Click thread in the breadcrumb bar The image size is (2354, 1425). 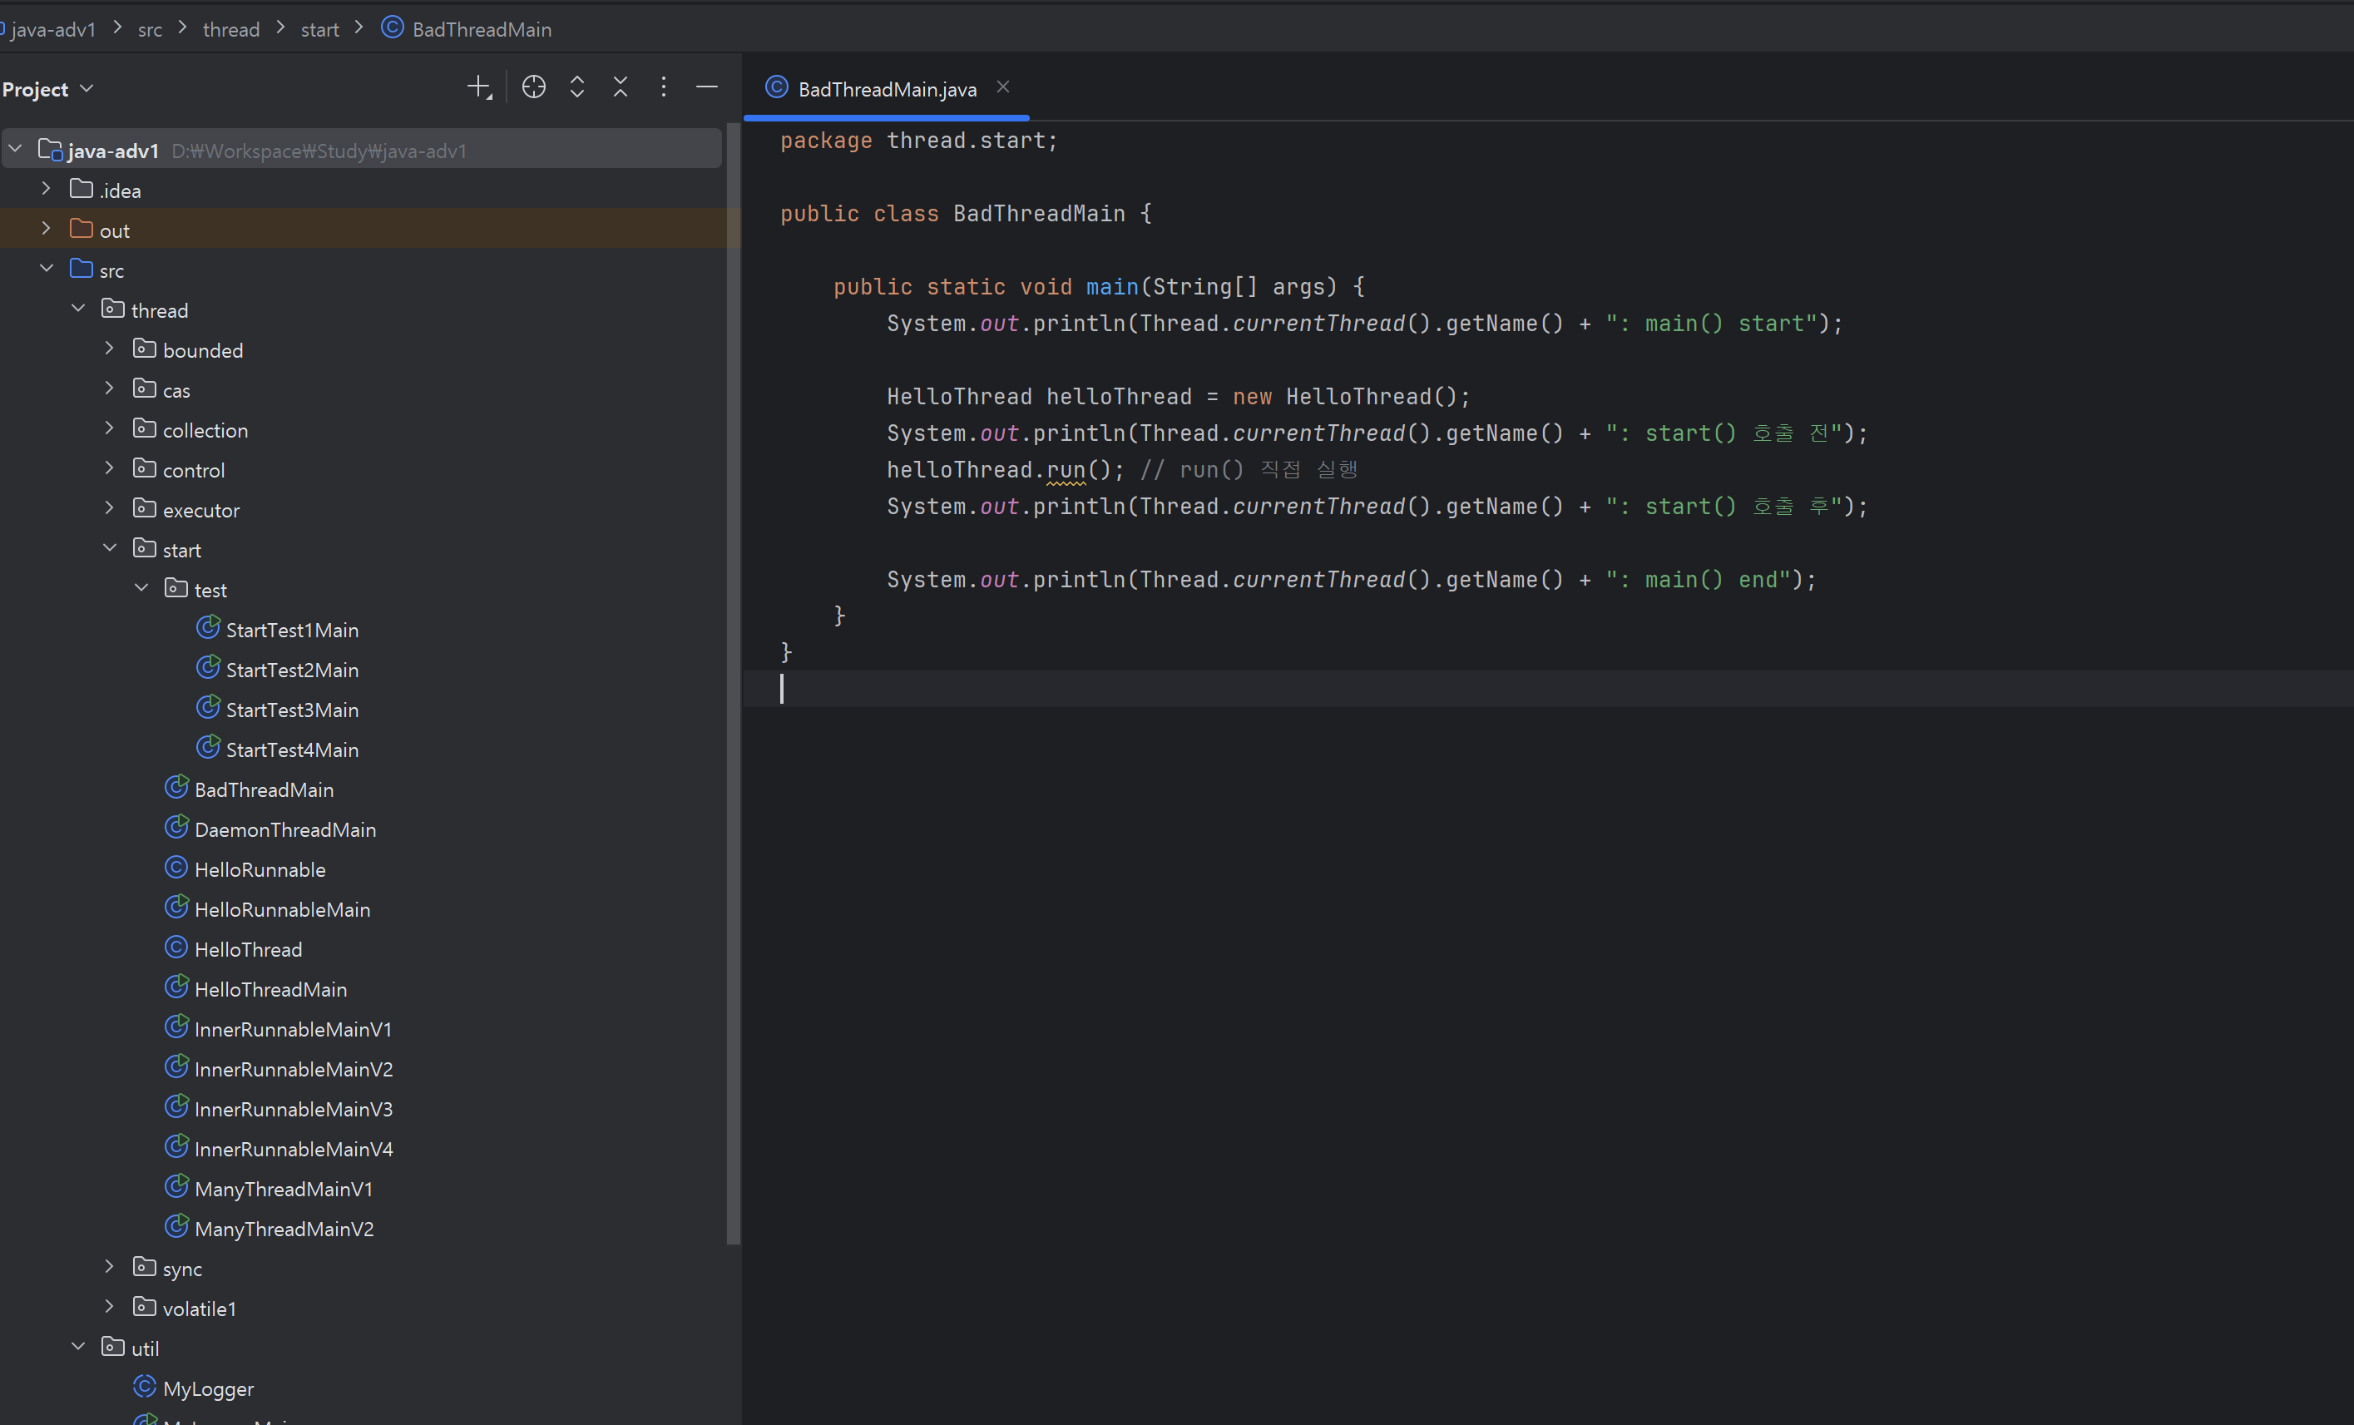point(231,30)
